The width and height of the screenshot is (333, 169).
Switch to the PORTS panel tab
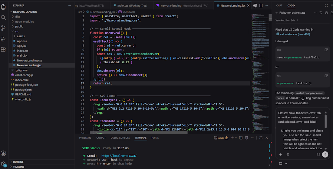tap(155, 138)
